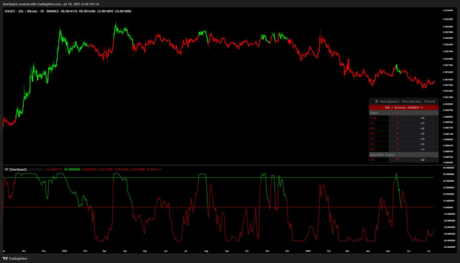The width and height of the screenshot is (460, 263).
Task: Click the -21 value cell in the table
Action: click(422, 128)
